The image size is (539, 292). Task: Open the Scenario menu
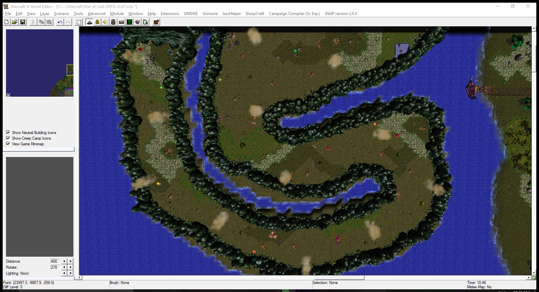61,14
